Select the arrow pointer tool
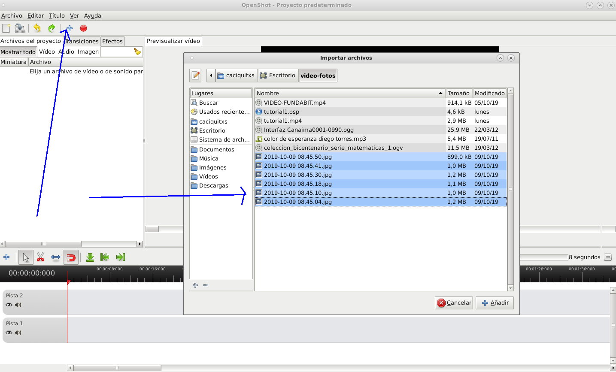 tap(26, 257)
